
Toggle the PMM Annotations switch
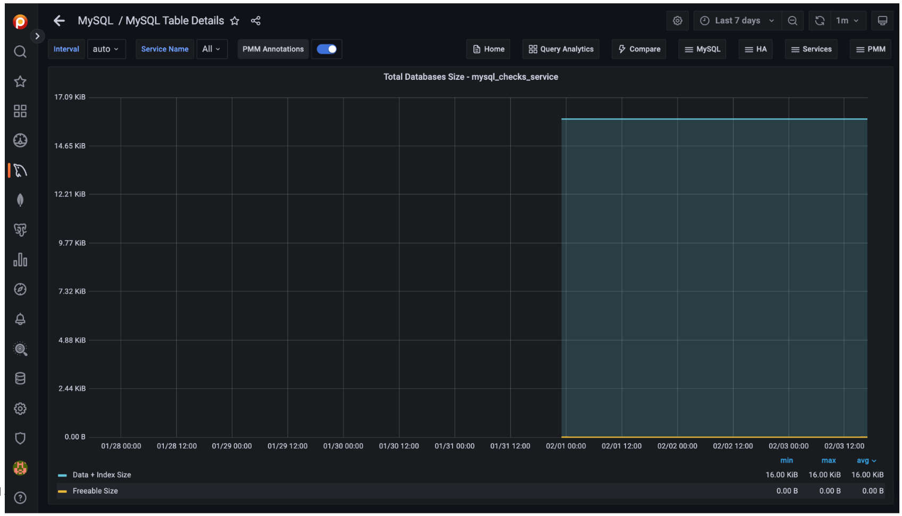click(x=327, y=49)
